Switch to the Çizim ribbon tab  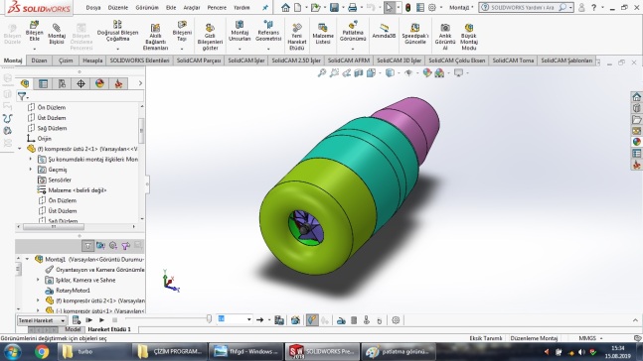click(x=66, y=60)
